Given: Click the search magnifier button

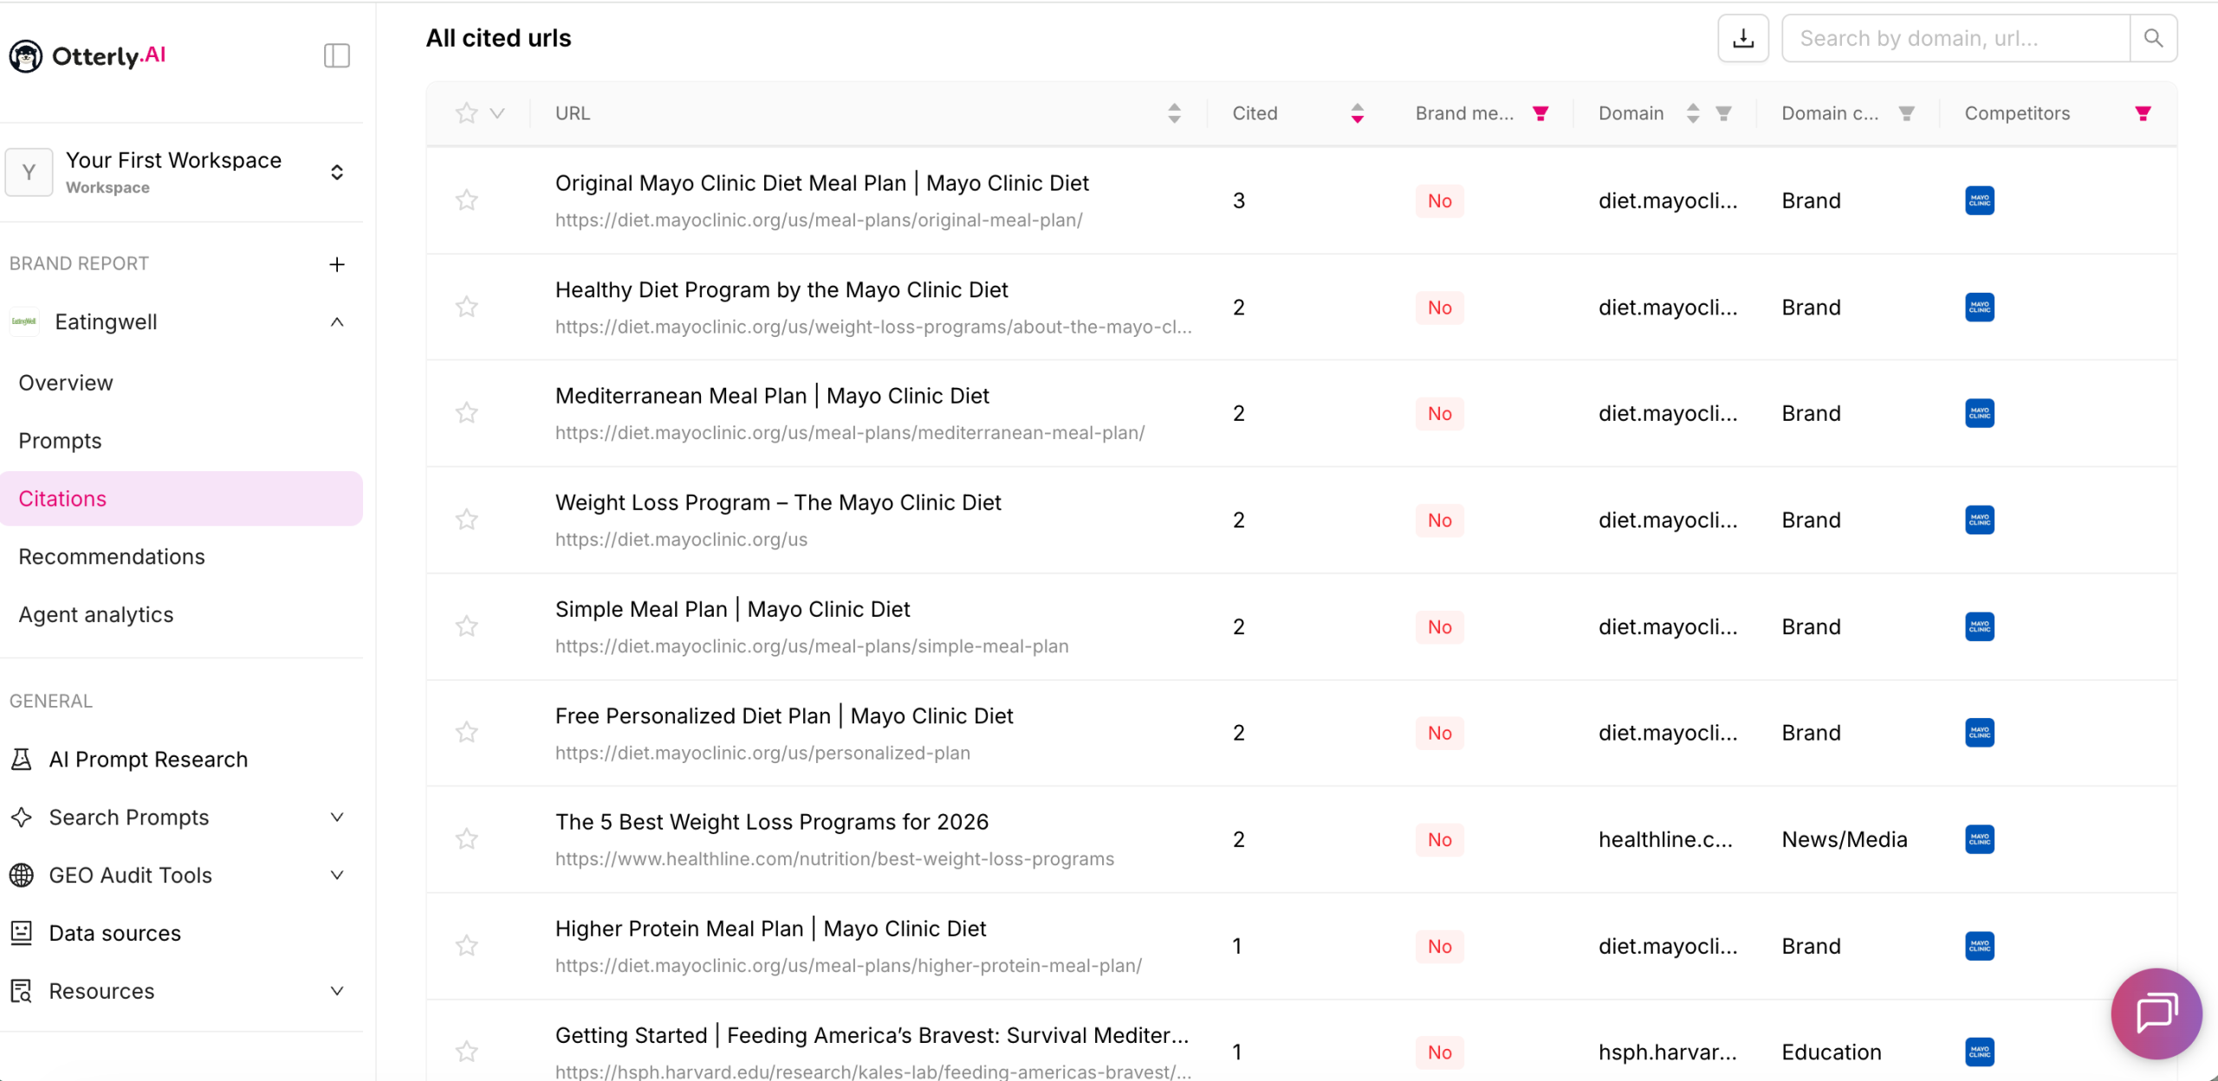Looking at the screenshot, I should tap(2153, 38).
